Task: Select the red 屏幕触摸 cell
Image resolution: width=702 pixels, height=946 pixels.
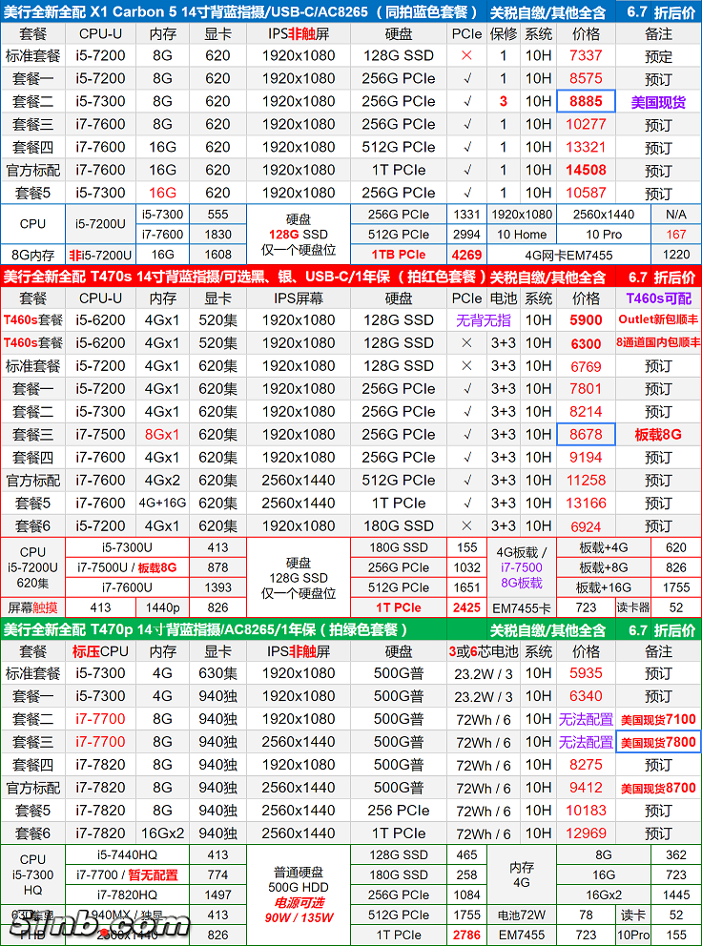Action: coord(32,607)
